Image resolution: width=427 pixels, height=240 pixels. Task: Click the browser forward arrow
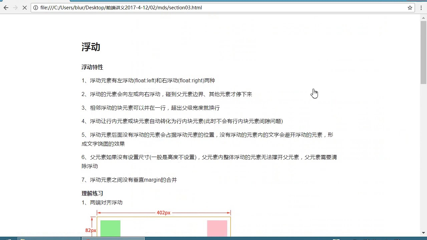click(x=15, y=8)
